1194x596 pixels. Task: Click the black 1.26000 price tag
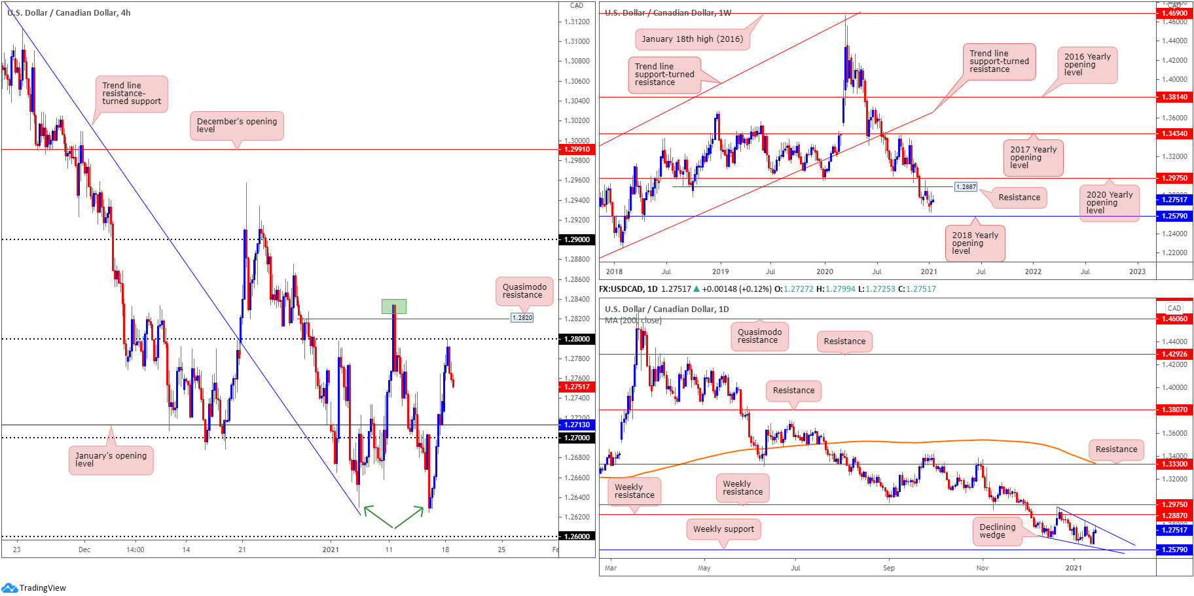(576, 536)
